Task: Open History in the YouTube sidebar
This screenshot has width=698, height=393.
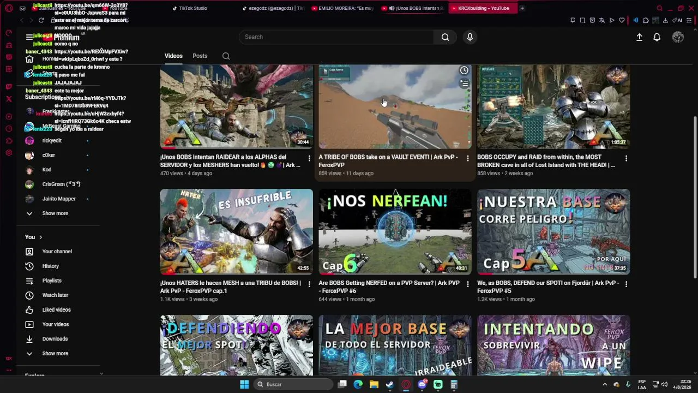Action: pyautogui.click(x=50, y=266)
